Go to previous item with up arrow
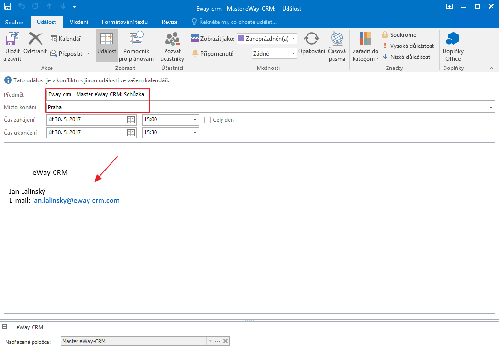 point(49,6)
